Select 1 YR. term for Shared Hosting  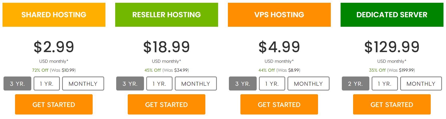(x=47, y=83)
